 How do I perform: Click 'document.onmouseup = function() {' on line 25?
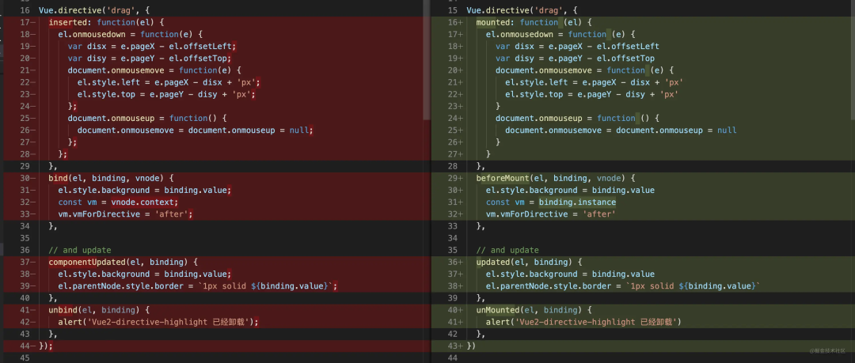[147, 119]
